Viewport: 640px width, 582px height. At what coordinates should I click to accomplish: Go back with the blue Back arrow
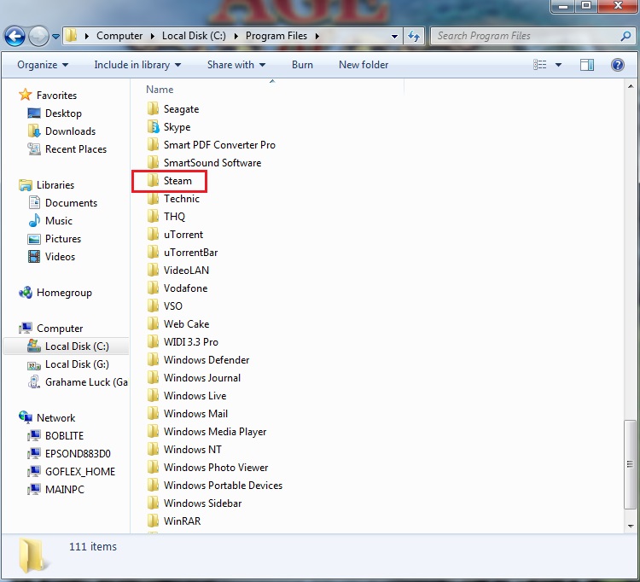point(15,37)
